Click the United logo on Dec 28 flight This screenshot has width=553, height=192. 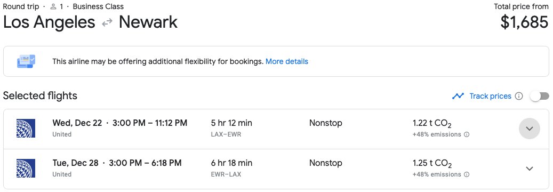pos(26,169)
